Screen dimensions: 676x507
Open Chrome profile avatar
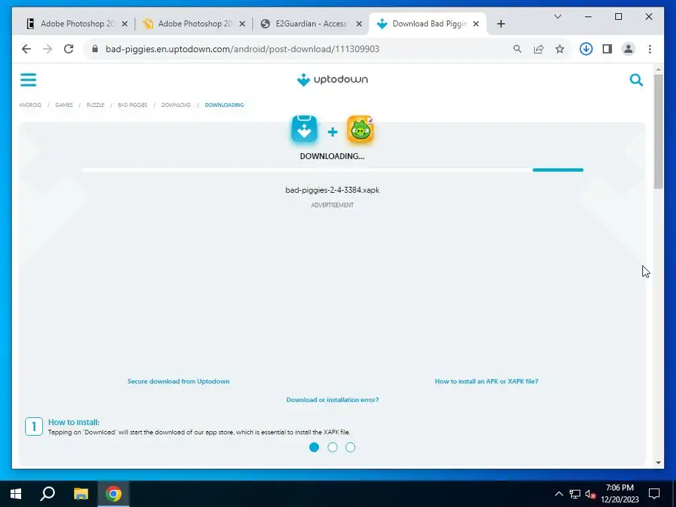(x=628, y=49)
